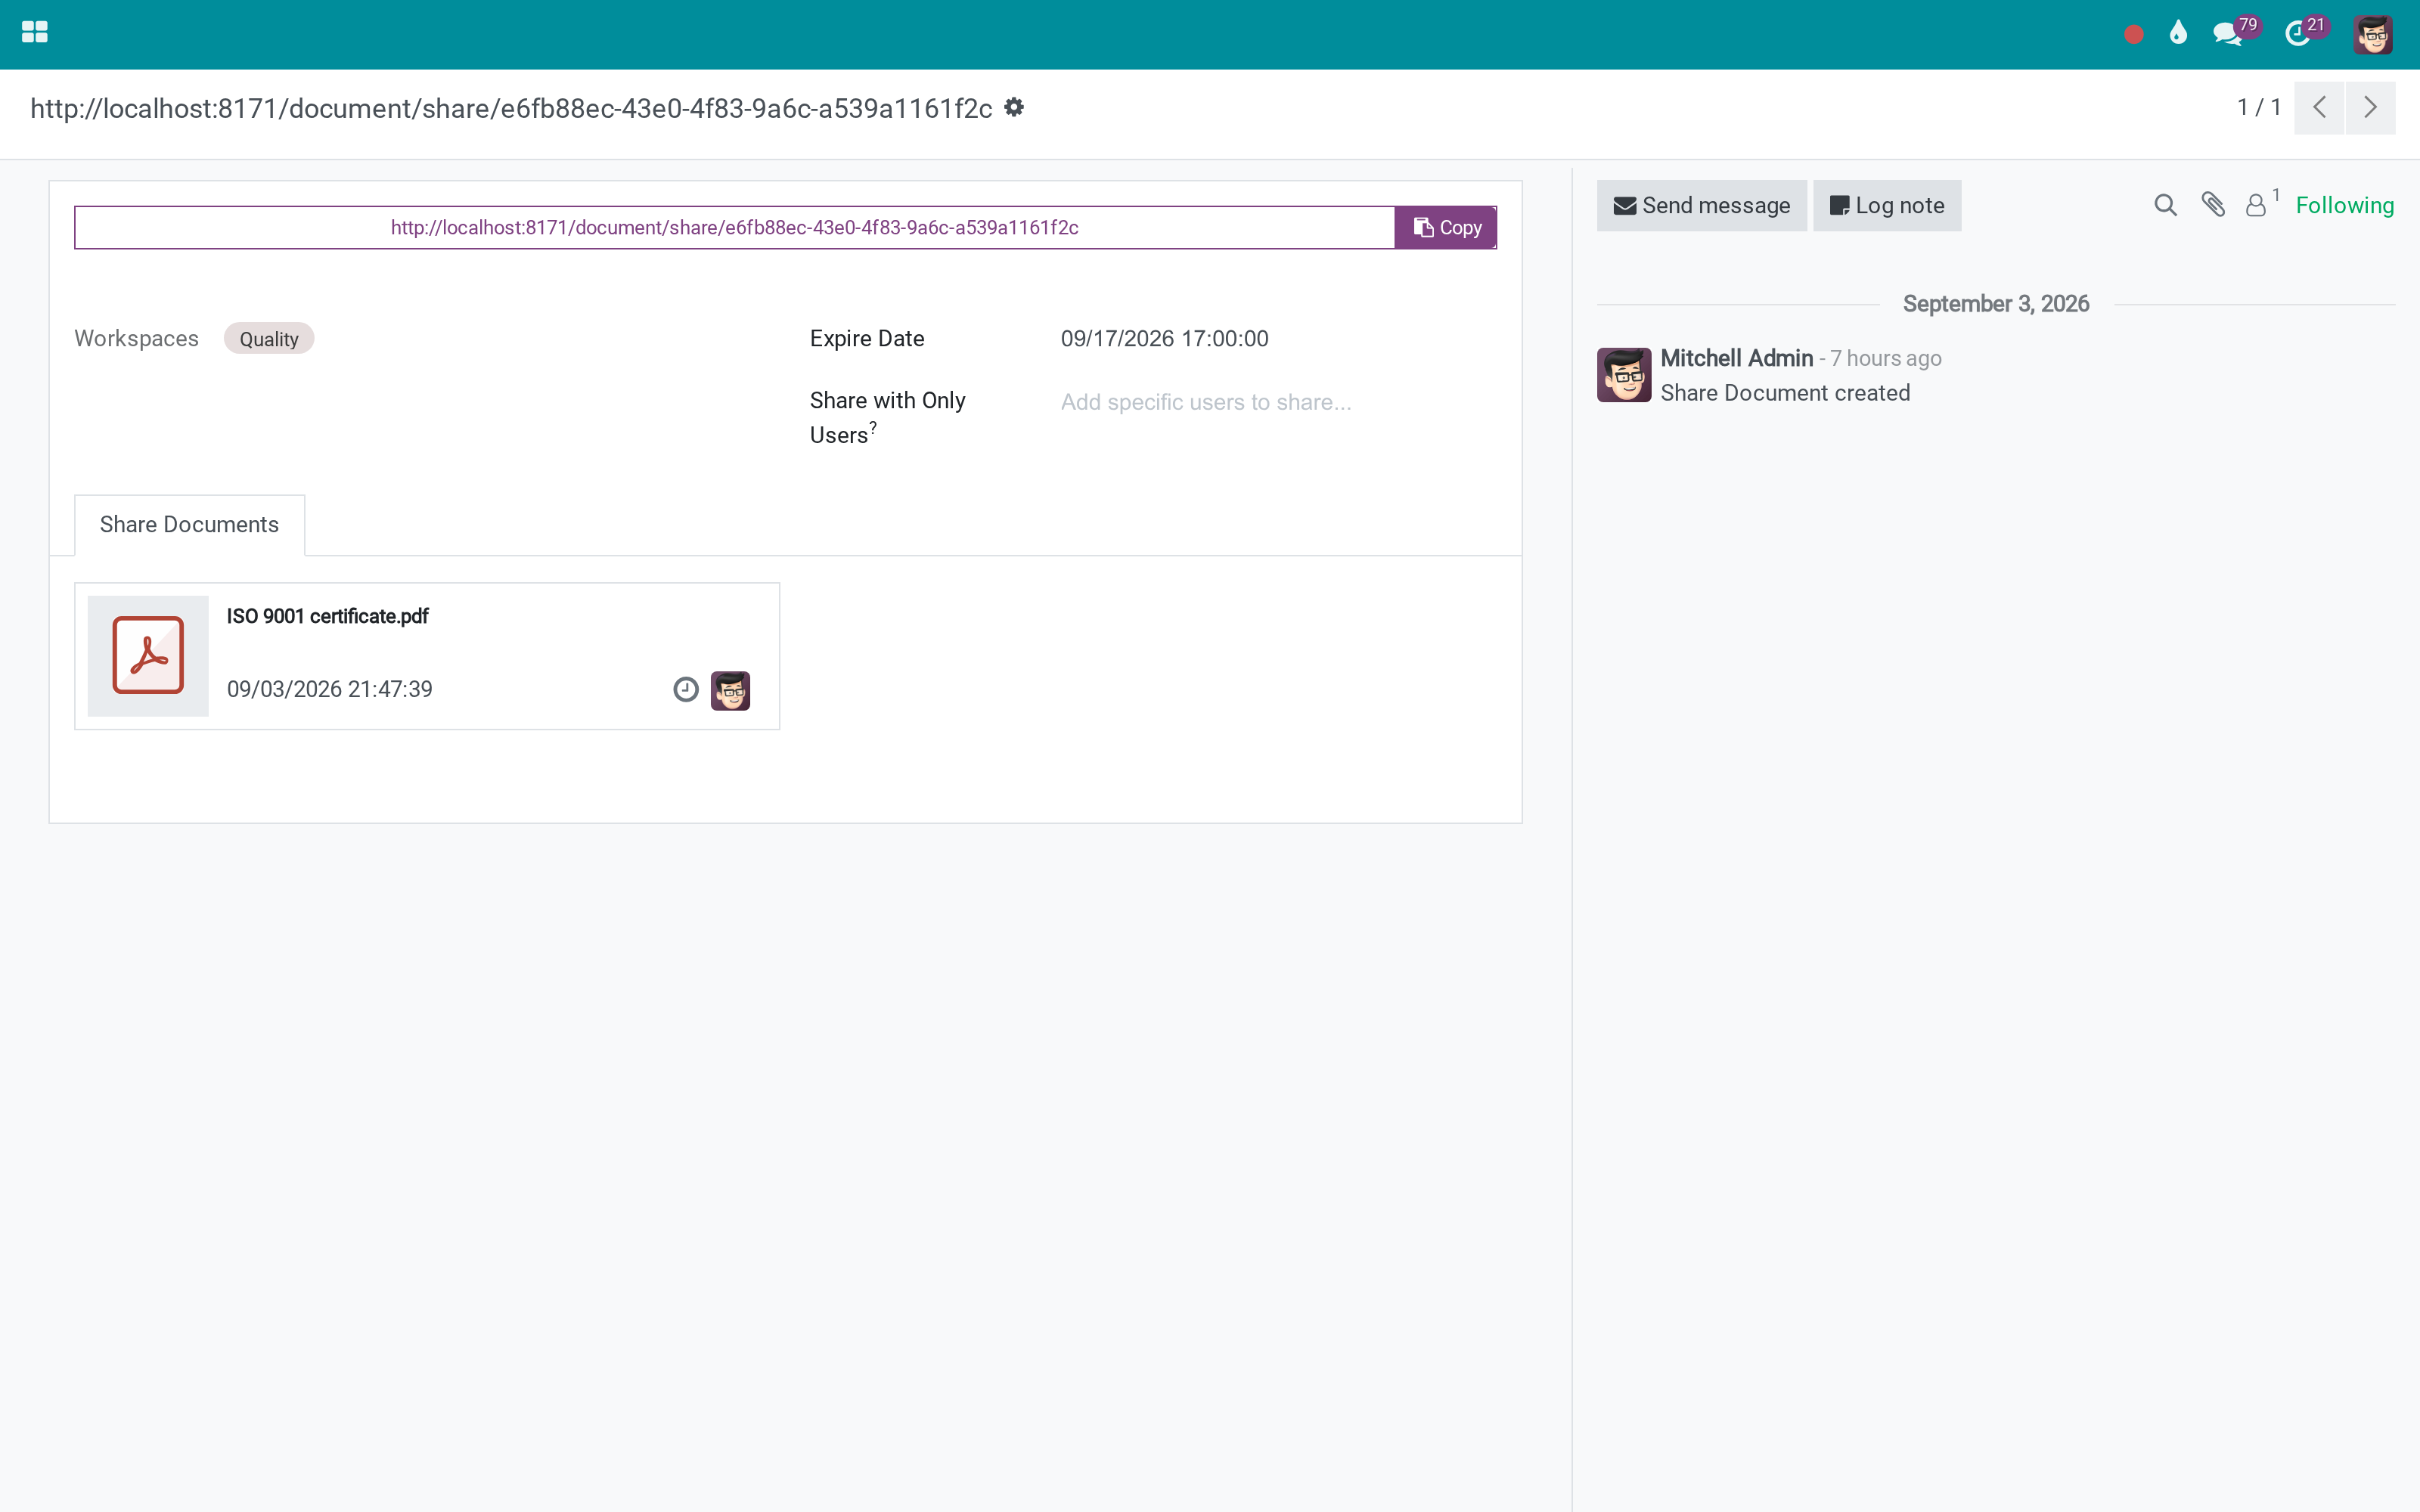Go to previous record arrow
2420x1512 pixels.
click(2319, 107)
